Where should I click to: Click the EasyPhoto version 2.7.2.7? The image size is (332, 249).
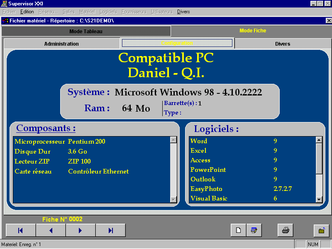click(283, 189)
